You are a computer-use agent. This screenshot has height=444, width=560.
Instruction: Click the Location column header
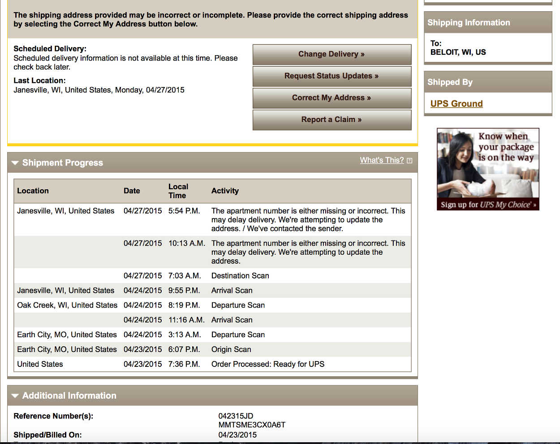(x=33, y=191)
